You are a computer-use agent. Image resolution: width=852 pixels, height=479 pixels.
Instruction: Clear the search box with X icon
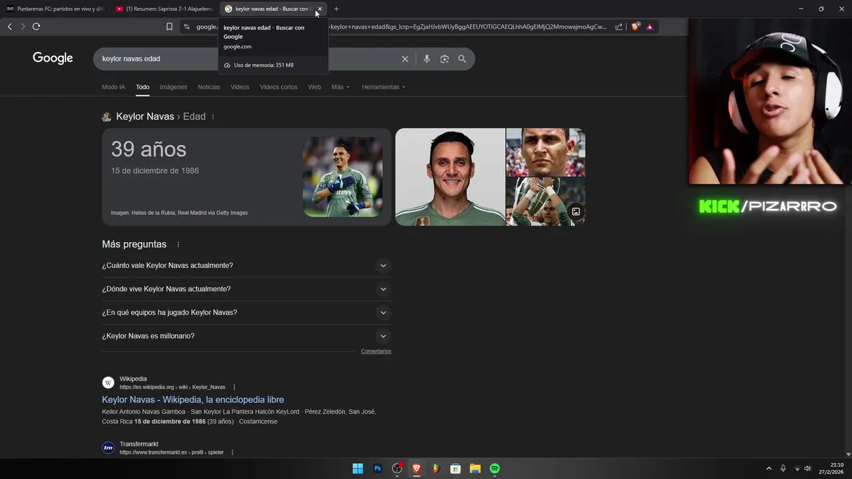(405, 59)
